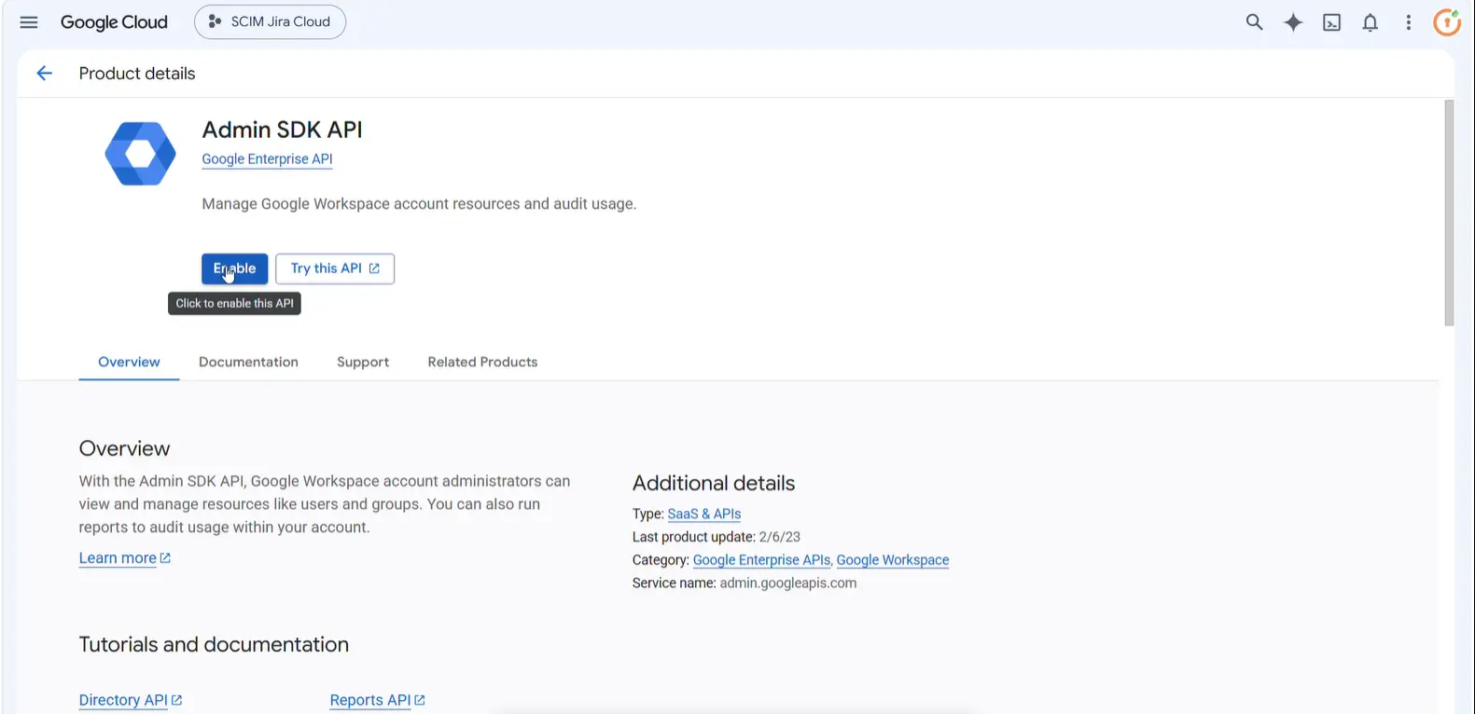The width and height of the screenshot is (1475, 714).
Task: Click the Try this API button
Action: coord(335,268)
